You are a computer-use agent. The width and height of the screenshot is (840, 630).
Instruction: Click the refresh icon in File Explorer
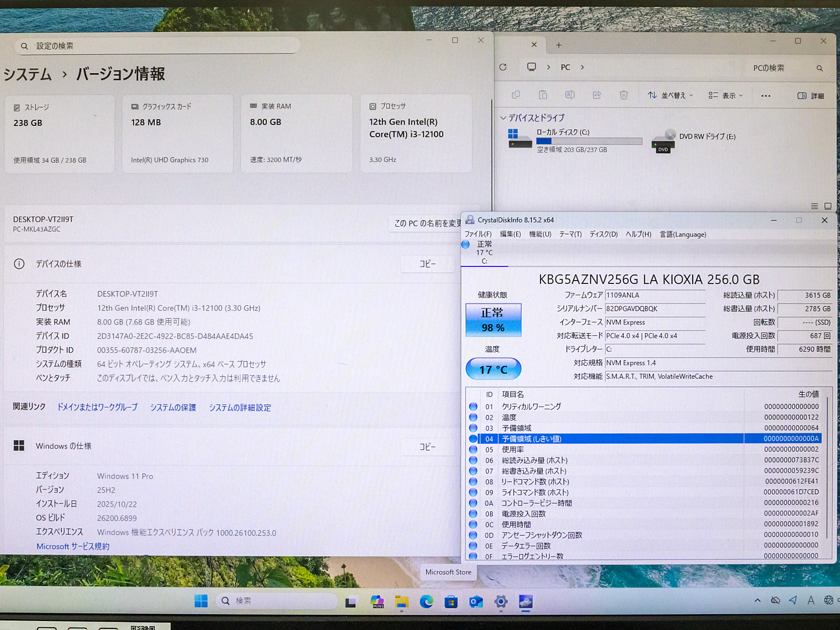click(503, 67)
